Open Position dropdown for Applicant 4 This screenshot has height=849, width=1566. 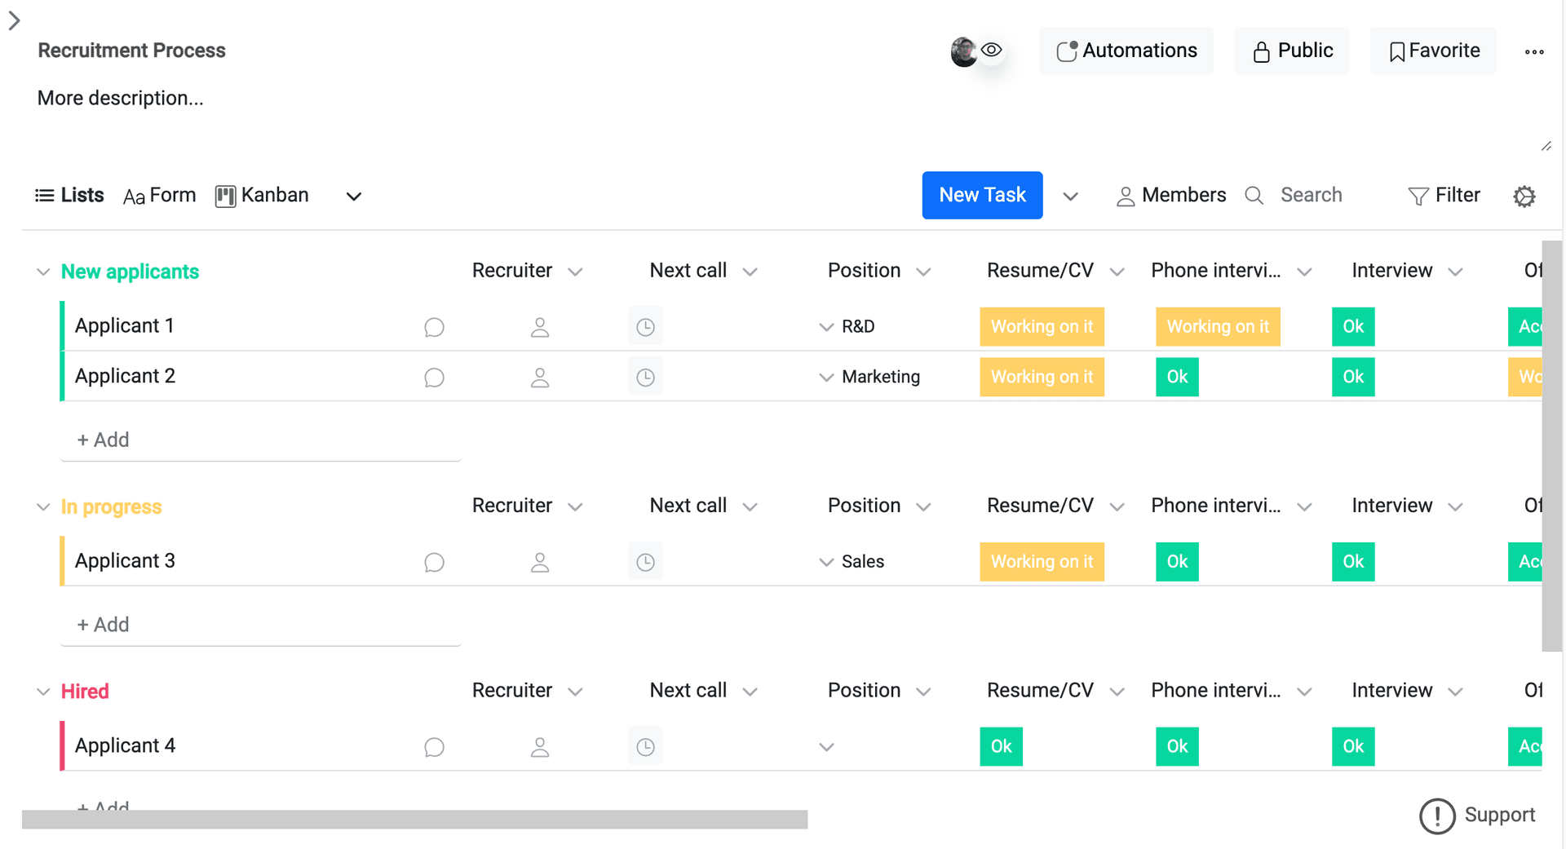pyautogui.click(x=826, y=747)
